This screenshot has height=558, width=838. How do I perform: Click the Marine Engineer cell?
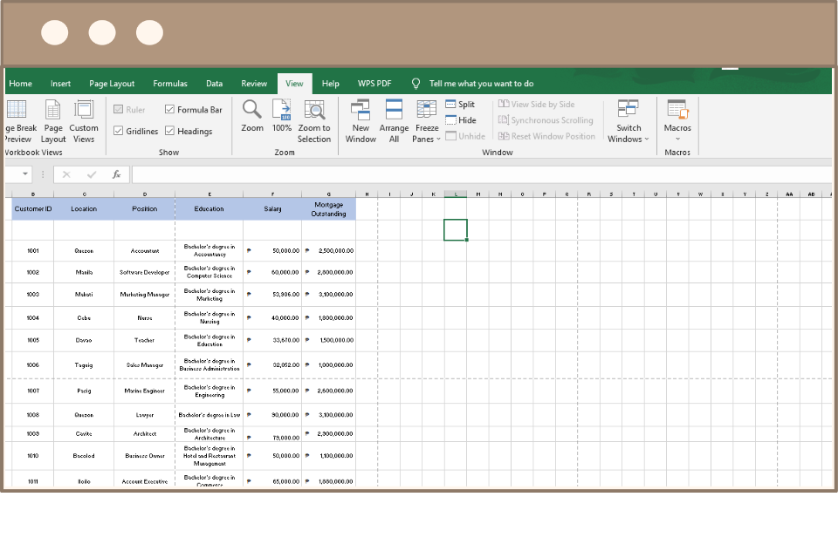tap(144, 391)
